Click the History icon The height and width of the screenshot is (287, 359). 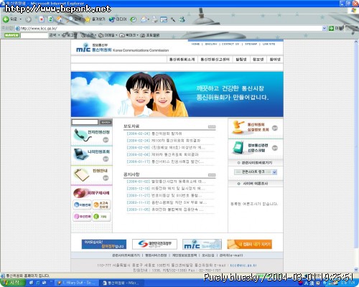coord(133,19)
